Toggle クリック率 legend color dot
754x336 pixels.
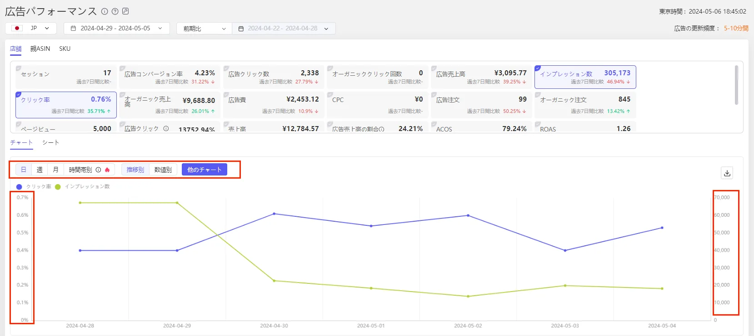[19, 187]
